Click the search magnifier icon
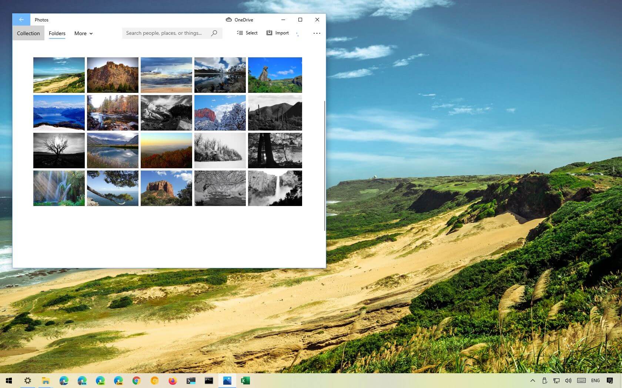622x388 pixels. tap(214, 33)
